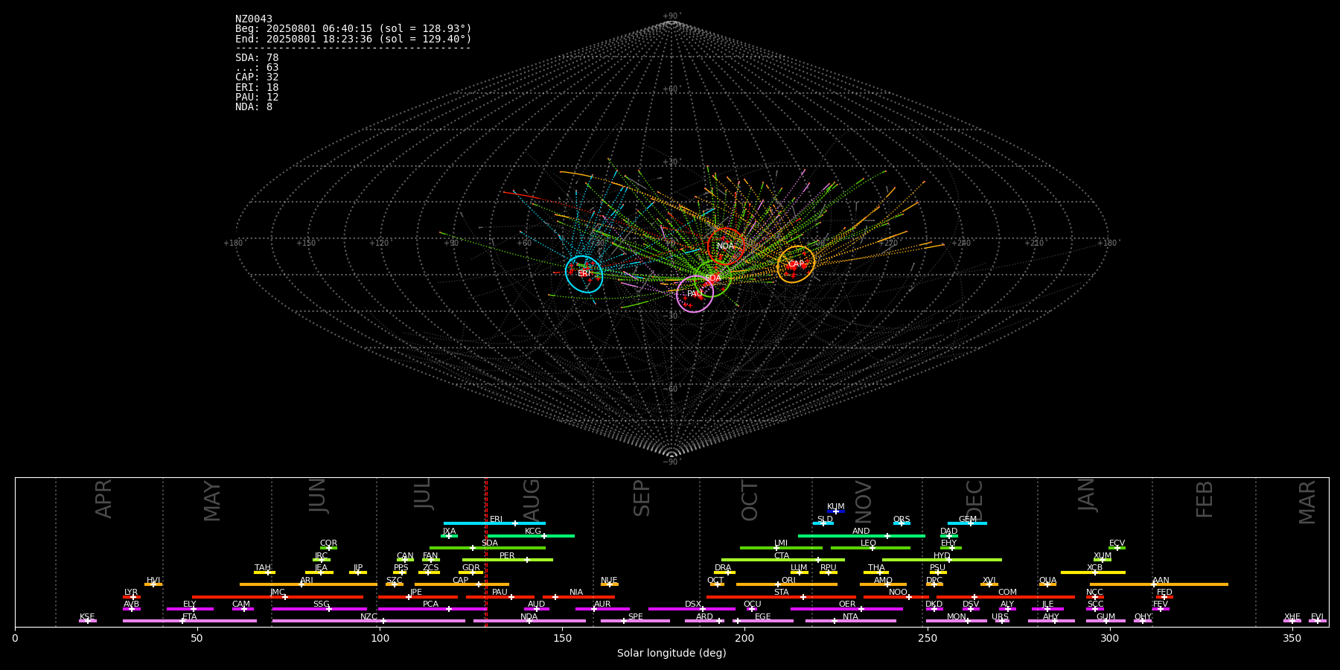
Task: Click the SDA radiant circle on the sky map
Action: click(712, 278)
